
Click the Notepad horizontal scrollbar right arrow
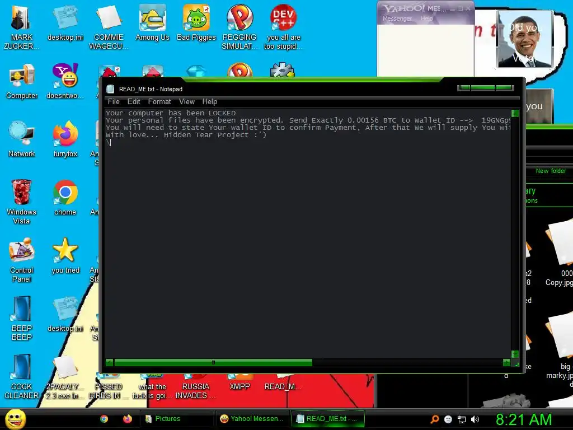click(506, 363)
